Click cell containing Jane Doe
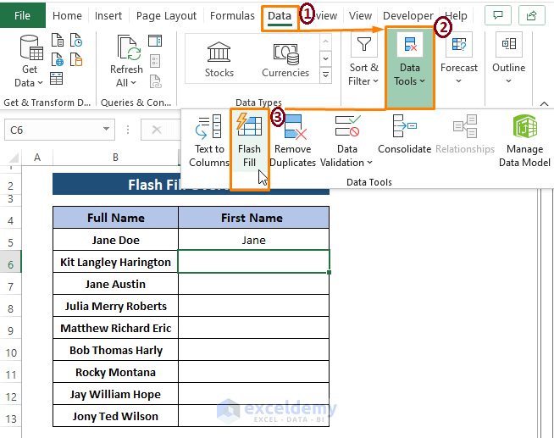This screenshot has width=554, height=438. (x=115, y=240)
